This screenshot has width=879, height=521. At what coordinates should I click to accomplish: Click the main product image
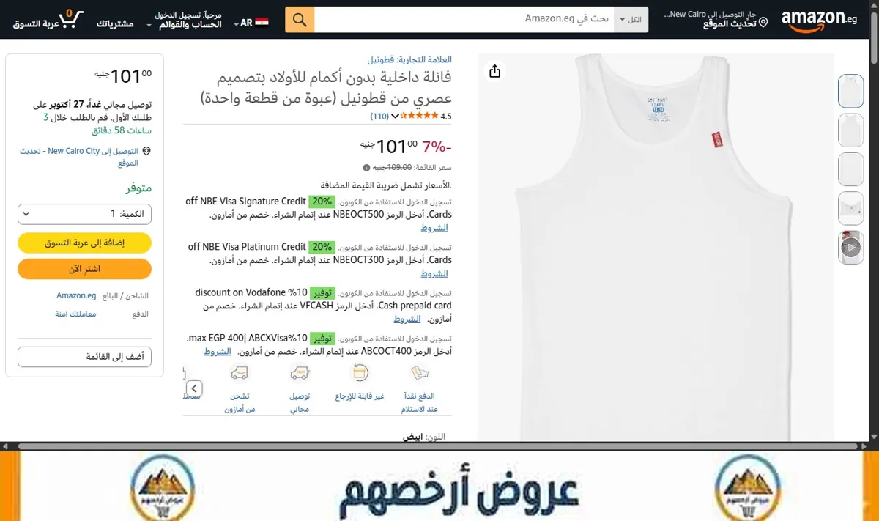656,247
